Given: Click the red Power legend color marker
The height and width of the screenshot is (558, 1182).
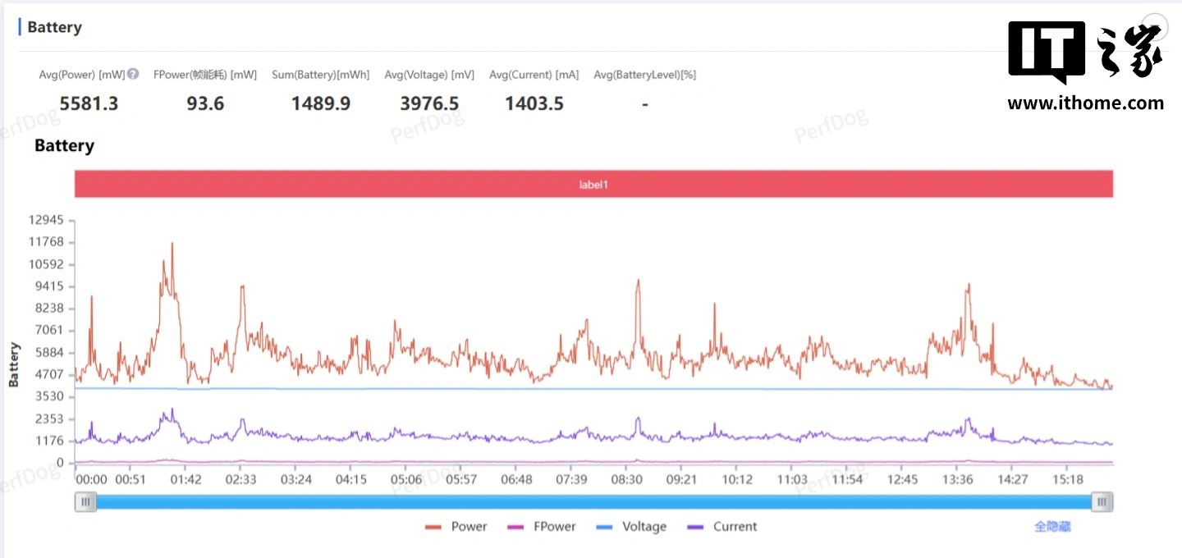Looking at the screenshot, I should [433, 527].
